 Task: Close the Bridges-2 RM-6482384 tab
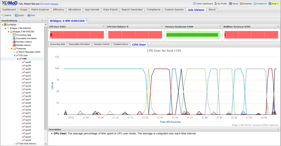point(86,20)
